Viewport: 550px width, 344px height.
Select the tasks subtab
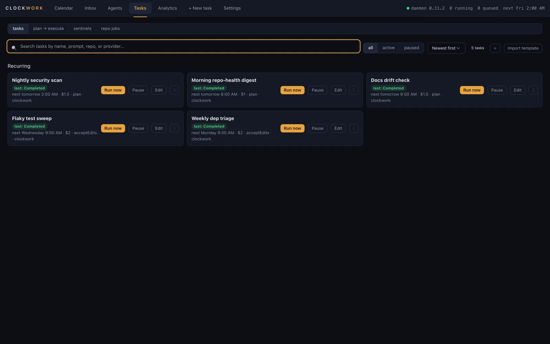18,29
